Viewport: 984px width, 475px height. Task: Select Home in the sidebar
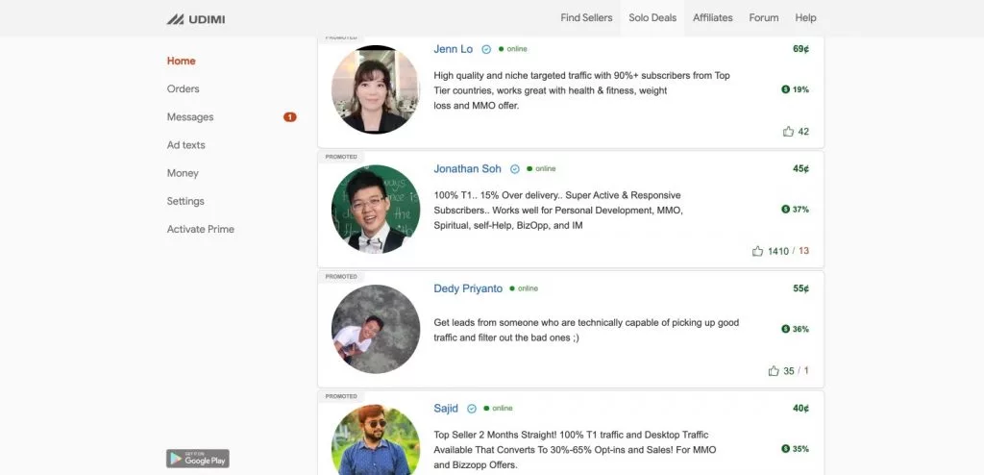click(181, 61)
